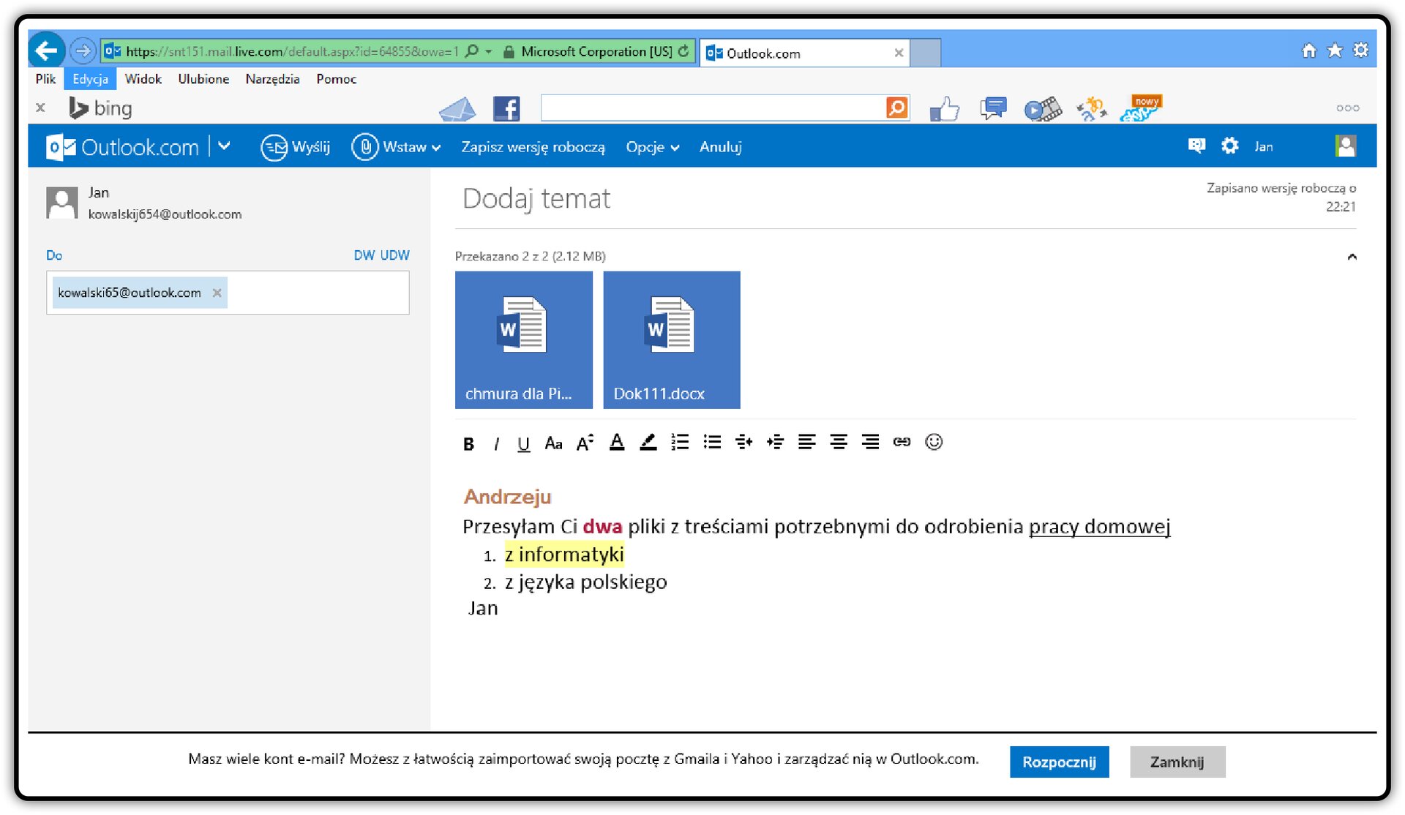Open the Plik menu
Viewport: 1405px width, 815px height.
tap(45, 79)
